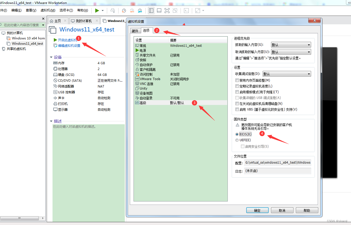The image size is (351, 225).
Task: Collapse the 描述 section
Action: (x=51, y=121)
